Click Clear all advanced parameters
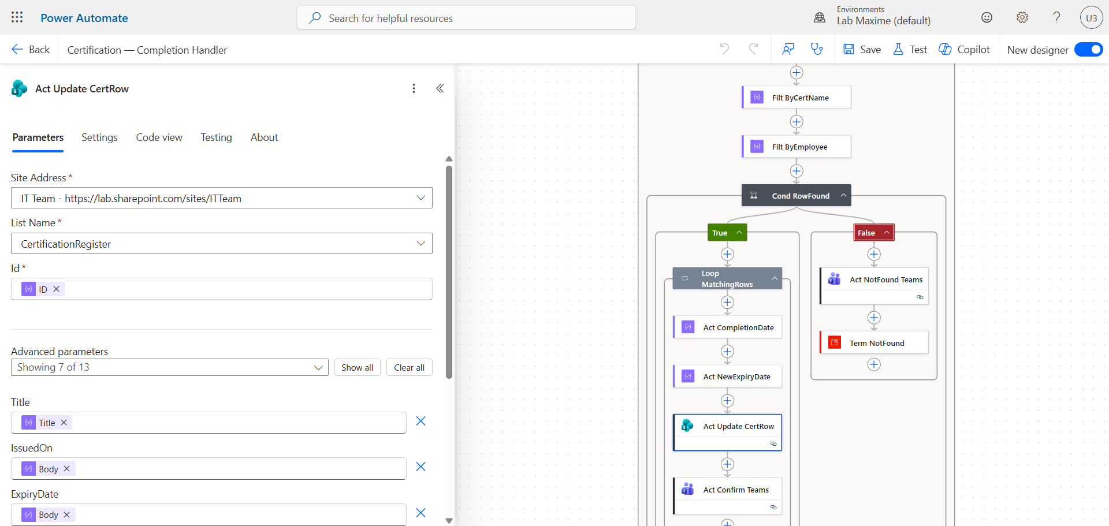1109x526 pixels. [x=410, y=367]
